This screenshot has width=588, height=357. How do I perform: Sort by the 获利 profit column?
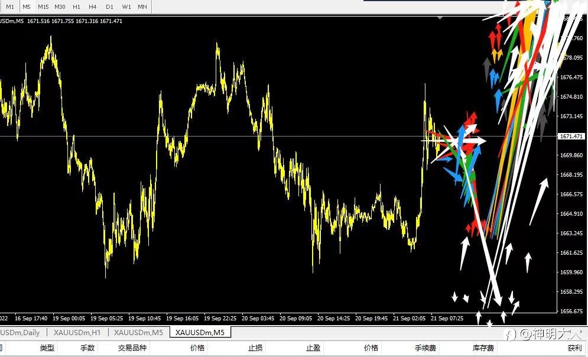pos(575,348)
